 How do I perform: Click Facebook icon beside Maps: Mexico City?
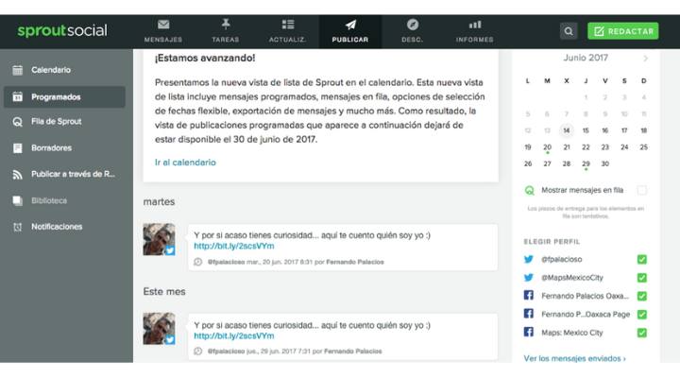(x=529, y=333)
